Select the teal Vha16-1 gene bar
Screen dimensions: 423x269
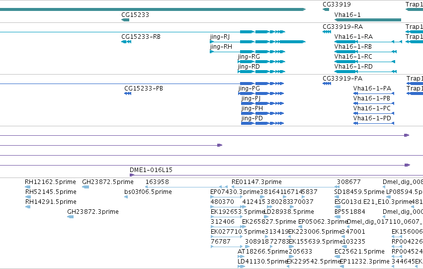[368, 20]
